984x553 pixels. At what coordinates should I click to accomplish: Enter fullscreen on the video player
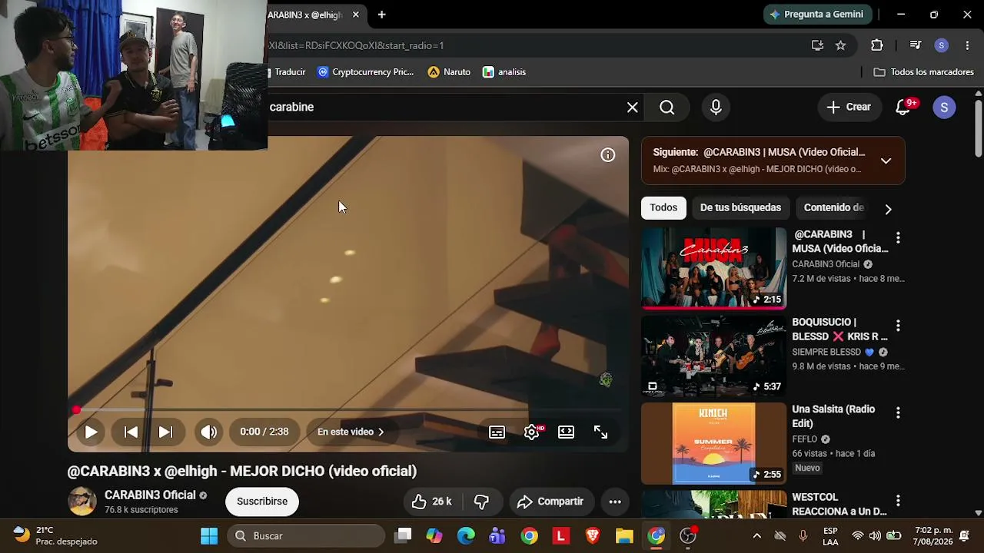[600, 432]
